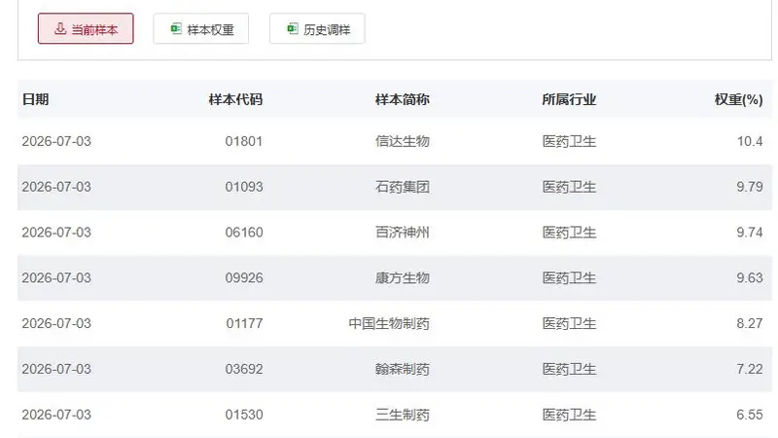Select sample name 中国生物制药
778x438 pixels.
pyautogui.click(x=389, y=324)
